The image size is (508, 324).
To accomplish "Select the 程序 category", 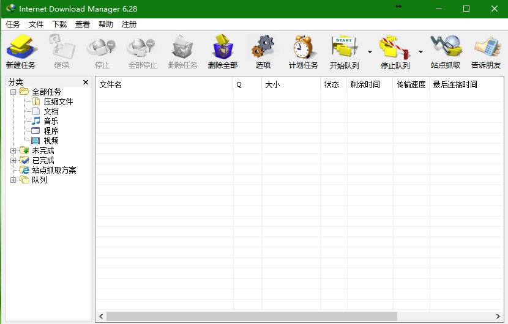I will (x=51, y=131).
